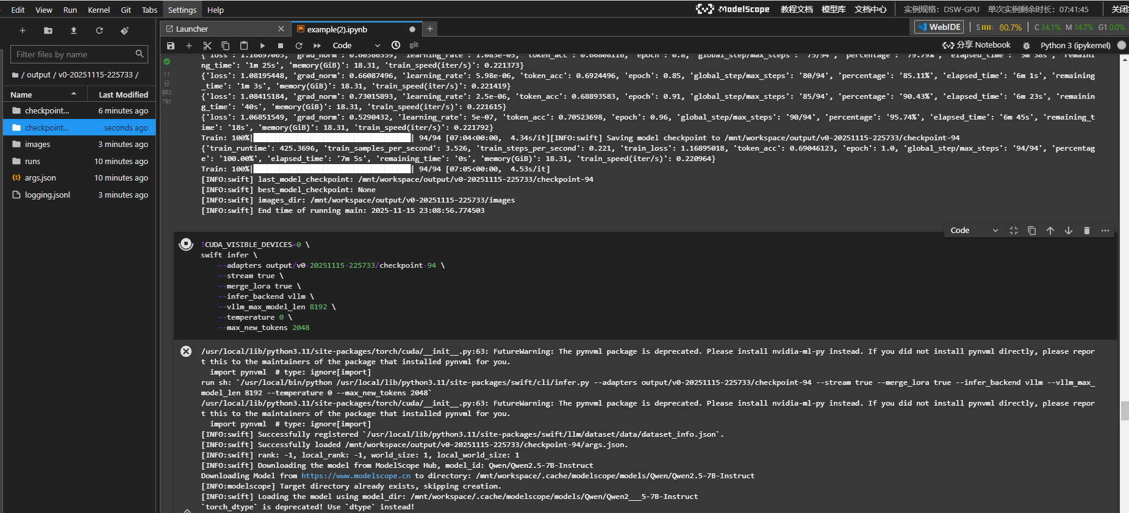The height and width of the screenshot is (513, 1129).
Task: Create a new launcher with the plus icon
Action: pos(23,30)
